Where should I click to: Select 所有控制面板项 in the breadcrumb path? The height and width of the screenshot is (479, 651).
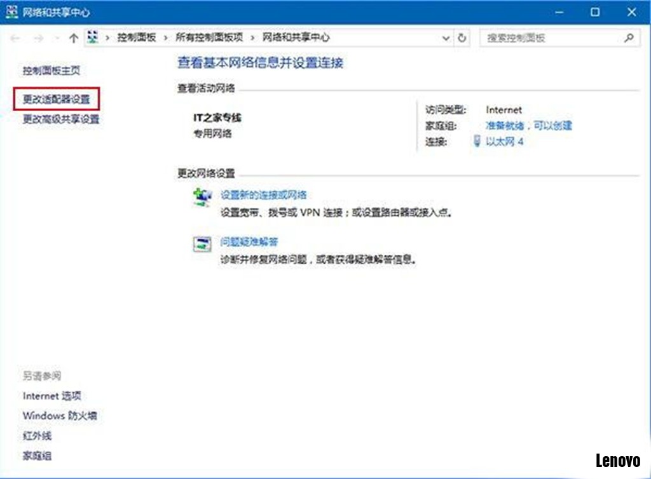click(x=209, y=38)
